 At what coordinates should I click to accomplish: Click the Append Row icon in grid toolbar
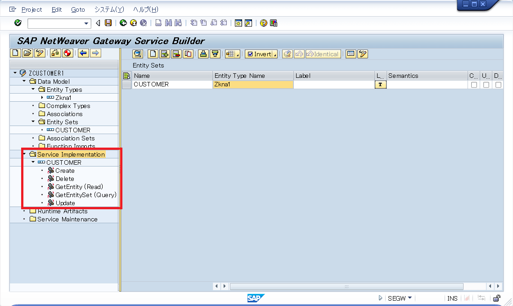[x=153, y=54]
